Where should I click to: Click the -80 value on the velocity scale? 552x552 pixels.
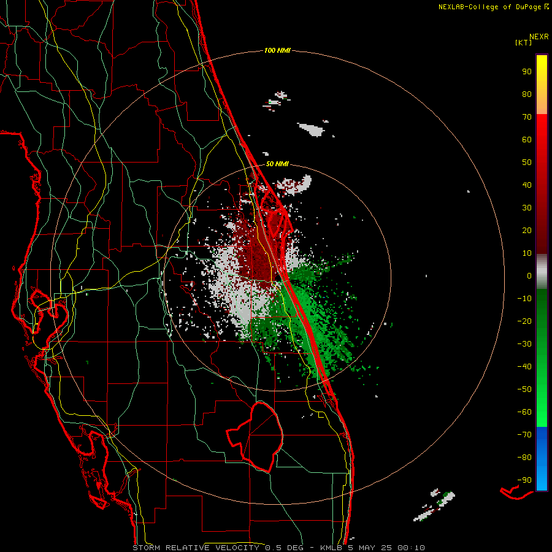[524, 458]
